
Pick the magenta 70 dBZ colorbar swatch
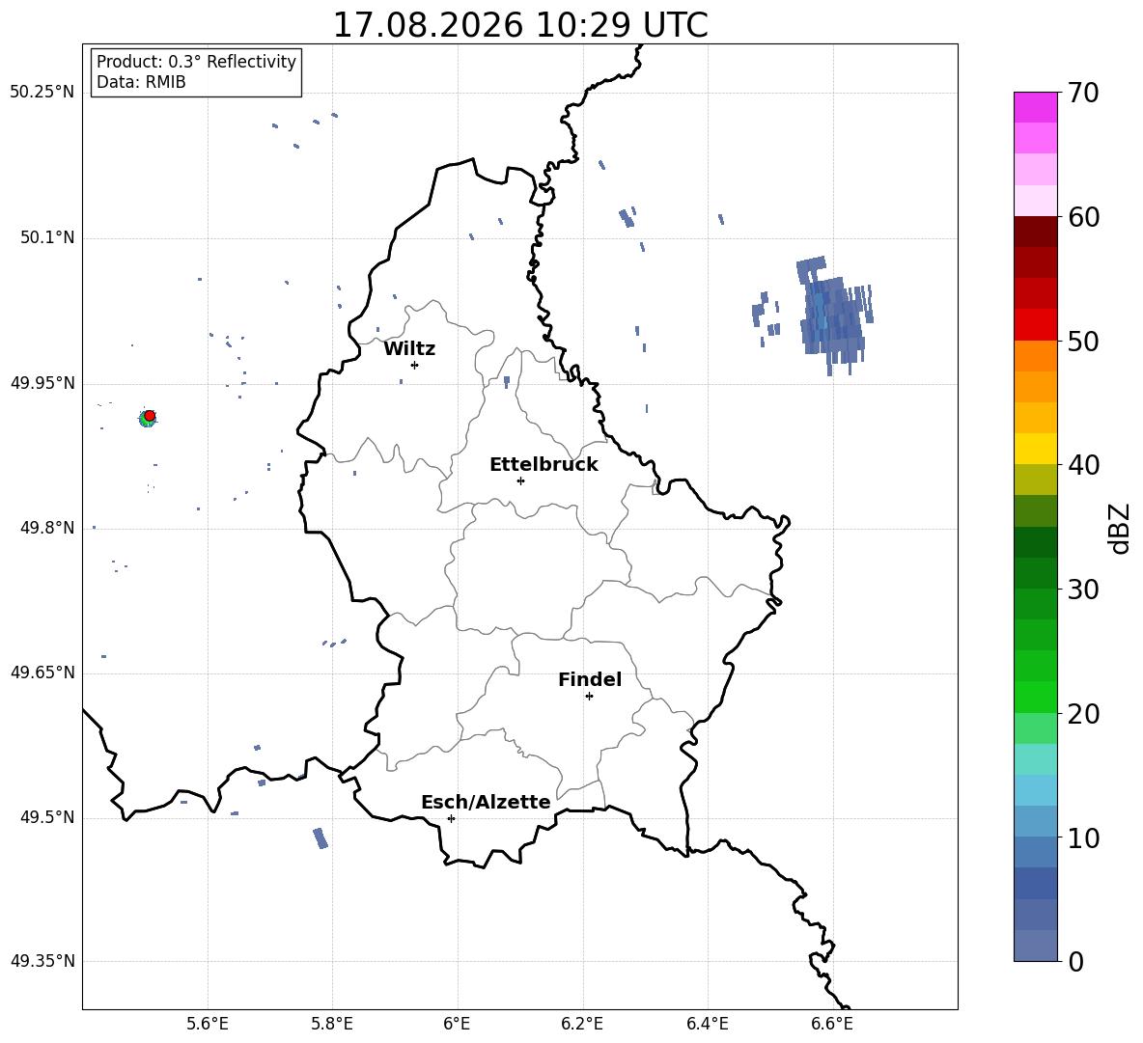tap(1036, 107)
